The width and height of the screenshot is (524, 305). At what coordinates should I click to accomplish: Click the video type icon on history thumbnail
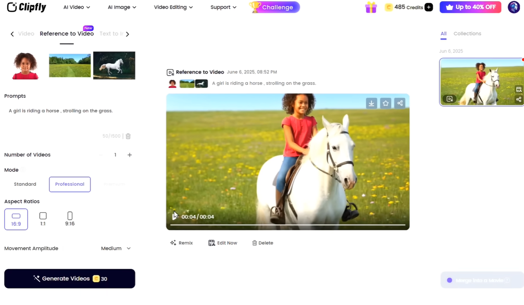tap(450, 99)
